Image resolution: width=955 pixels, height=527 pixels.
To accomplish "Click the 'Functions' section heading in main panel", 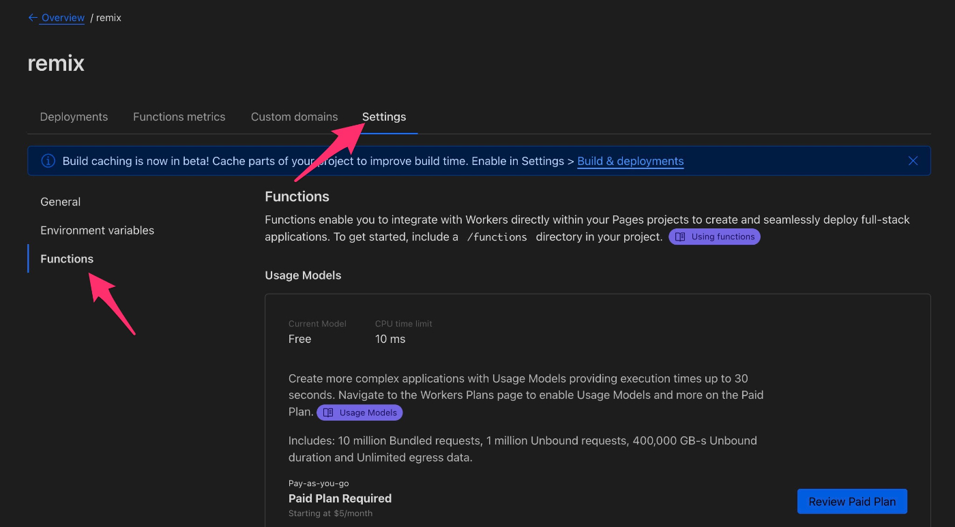I will (297, 196).
